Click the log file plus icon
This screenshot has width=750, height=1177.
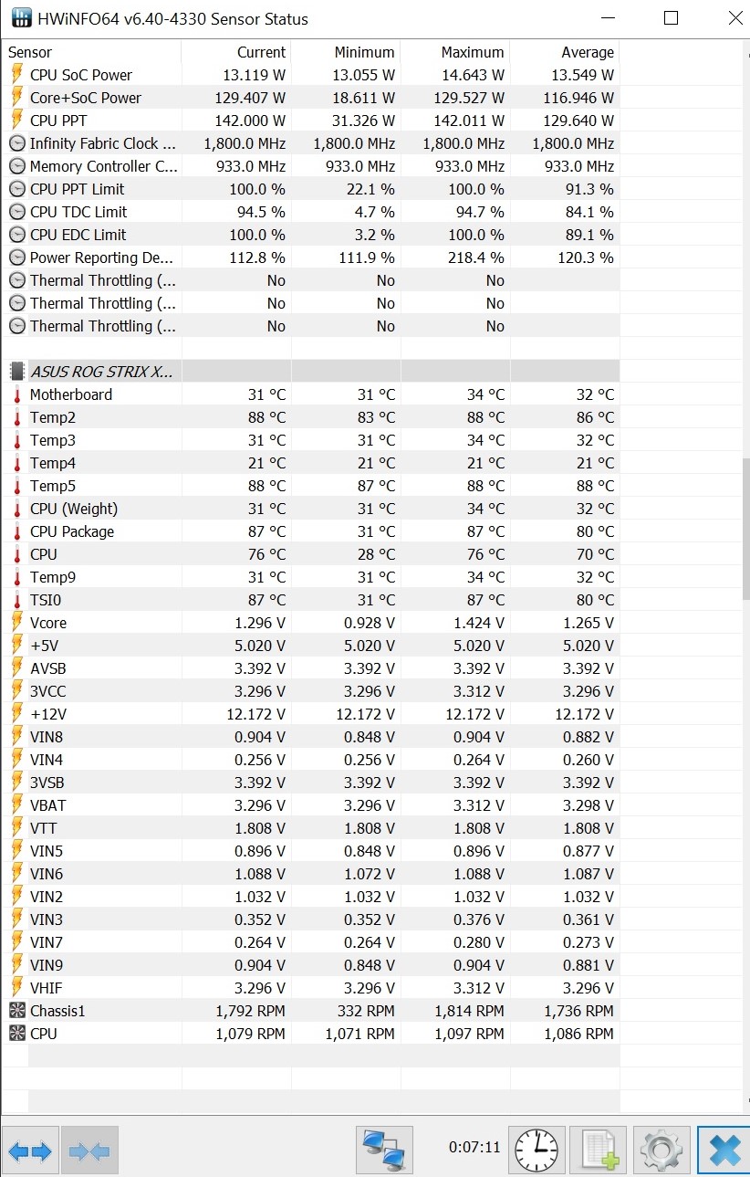(599, 1150)
